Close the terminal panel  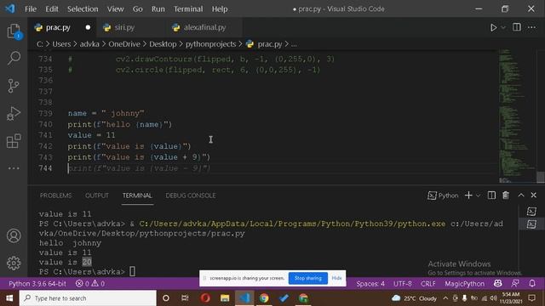pyautogui.click(x=534, y=195)
